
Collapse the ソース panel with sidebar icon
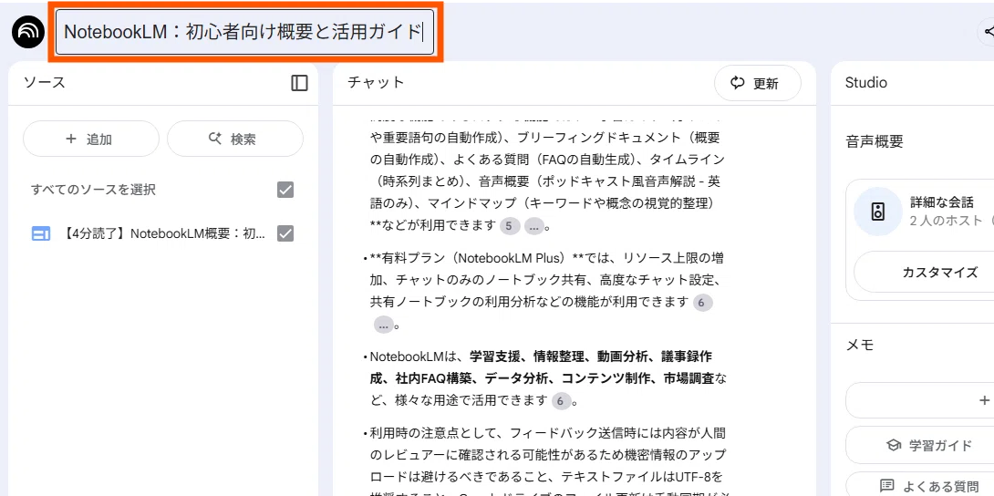tap(299, 83)
